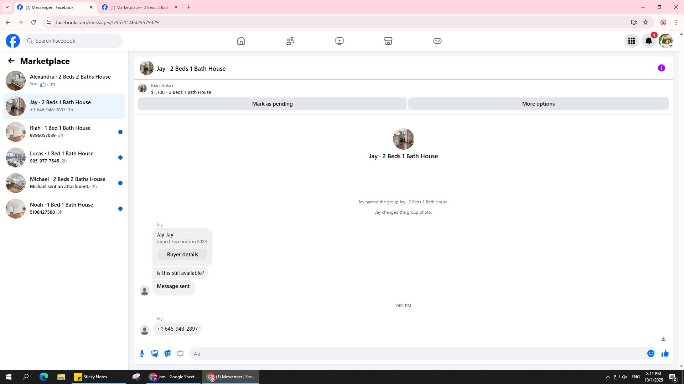Image resolution: width=684 pixels, height=384 pixels.
Task: Click the ENG language indicator
Action: tap(636, 377)
